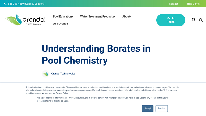Expand the About dropdown menu

127,16
